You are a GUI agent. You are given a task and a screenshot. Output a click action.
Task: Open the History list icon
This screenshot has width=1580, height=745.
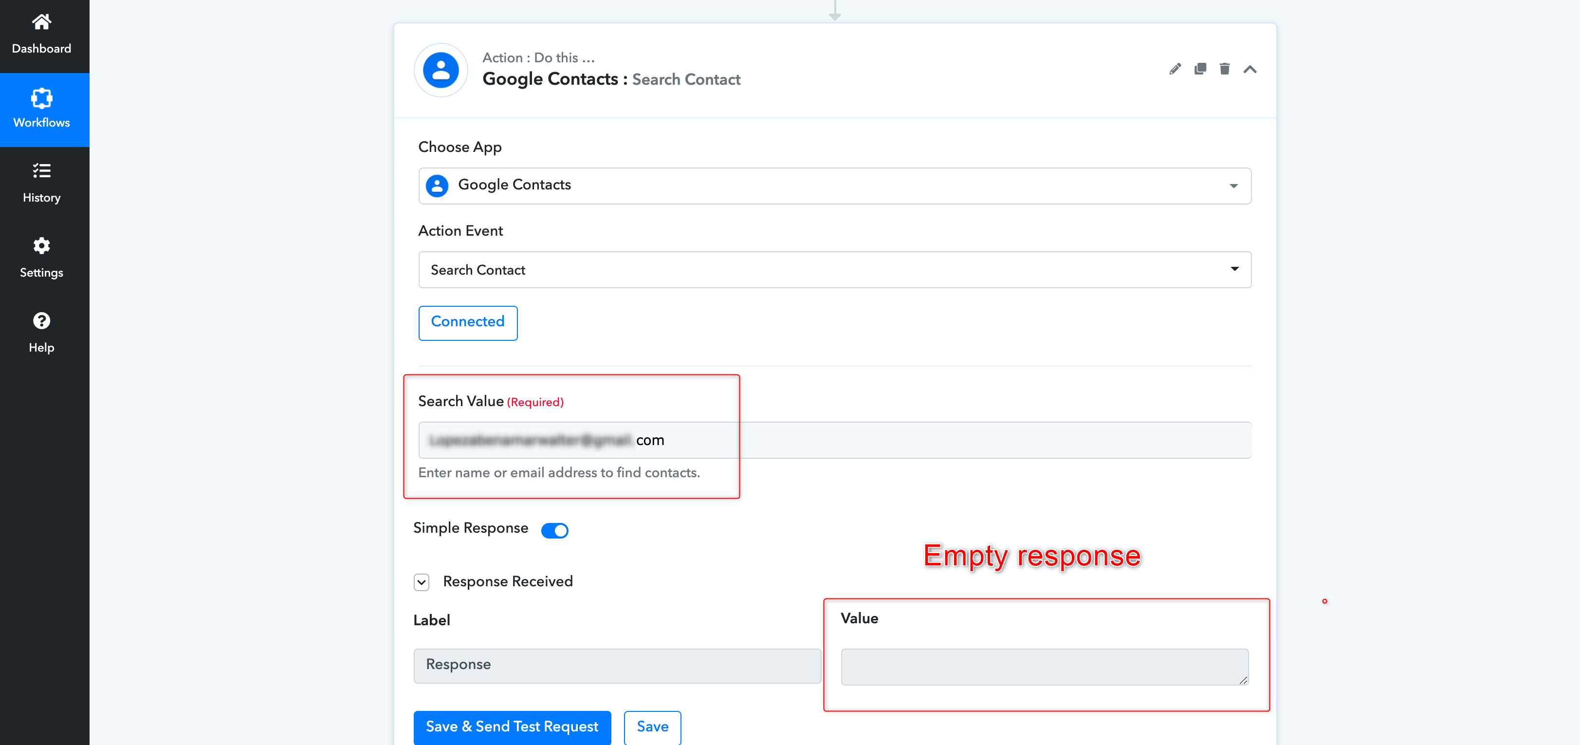click(x=41, y=170)
